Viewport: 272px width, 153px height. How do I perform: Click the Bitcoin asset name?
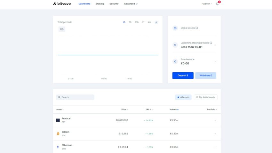point(66,132)
